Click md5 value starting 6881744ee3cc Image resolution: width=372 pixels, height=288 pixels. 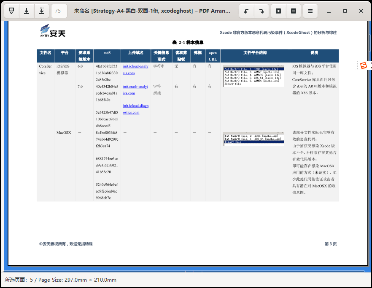tap(107, 165)
